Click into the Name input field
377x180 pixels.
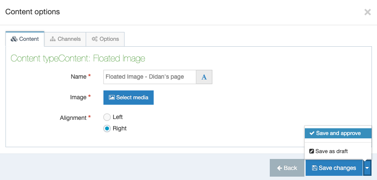[x=150, y=77]
